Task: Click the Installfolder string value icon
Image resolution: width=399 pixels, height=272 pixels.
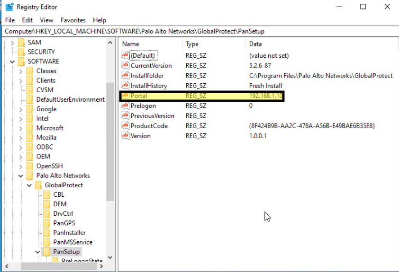Action: (125, 75)
